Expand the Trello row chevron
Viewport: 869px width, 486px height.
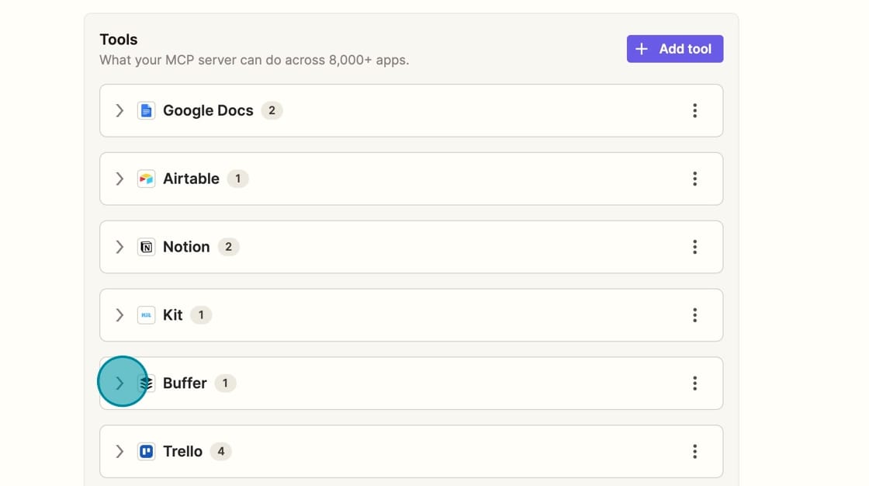pyautogui.click(x=119, y=452)
